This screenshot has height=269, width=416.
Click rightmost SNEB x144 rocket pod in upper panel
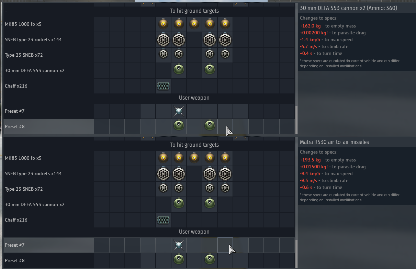click(x=225, y=40)
